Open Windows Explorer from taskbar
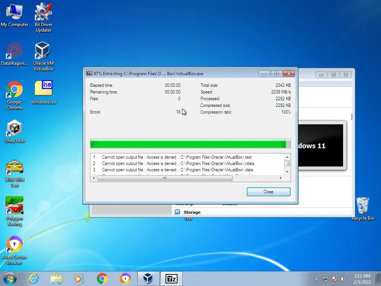The height and width of the screenshot is (286, 381). click(x=56, y=279)
